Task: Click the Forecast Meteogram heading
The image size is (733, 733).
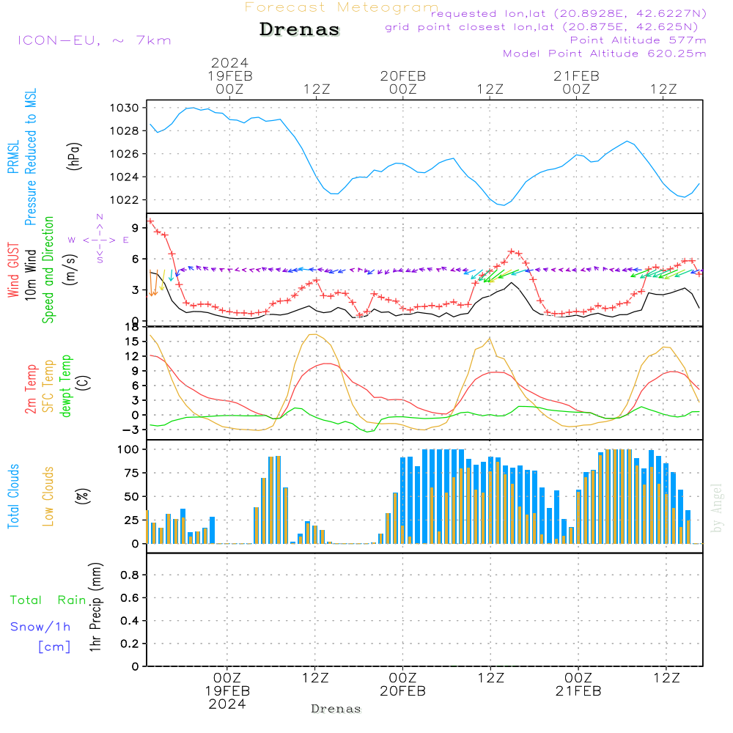Action: (341, 7)
